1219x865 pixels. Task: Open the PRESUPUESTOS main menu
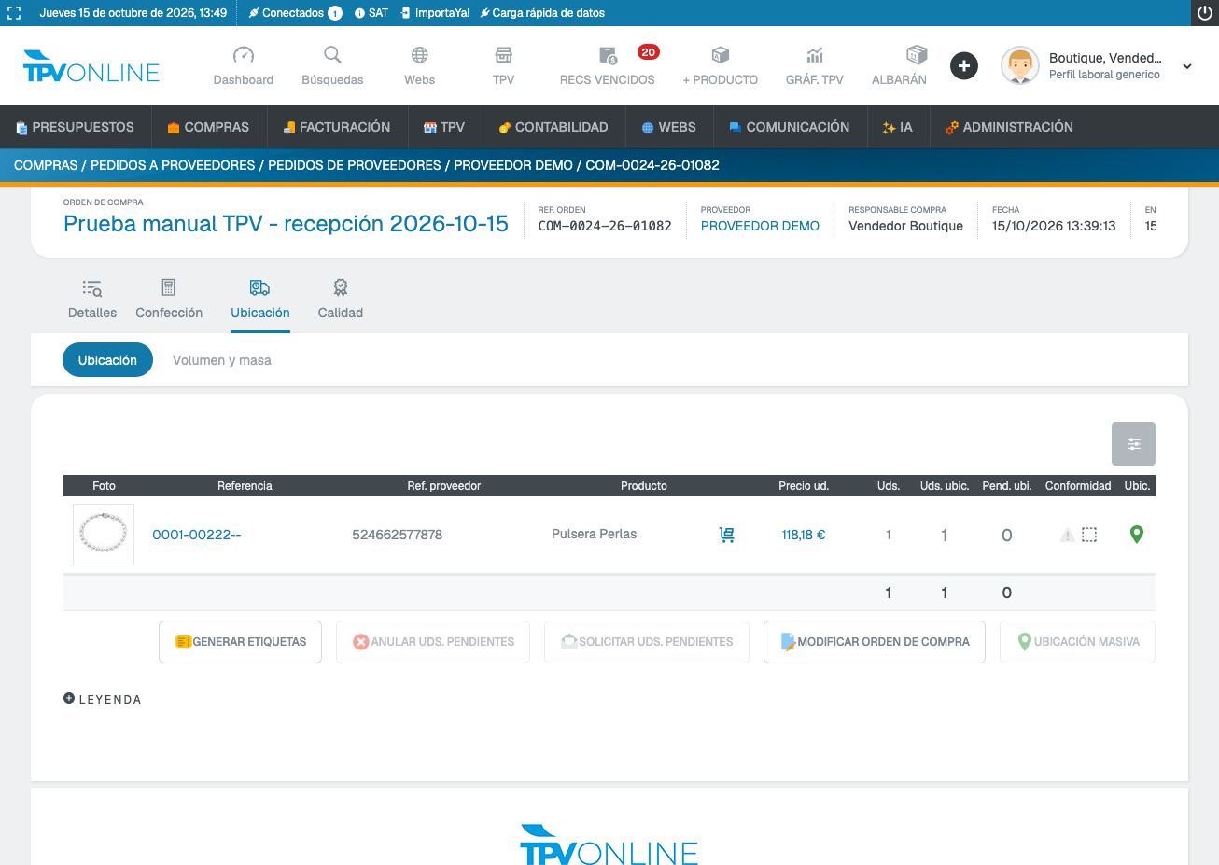pyautogui.click(x=75, y=127)
